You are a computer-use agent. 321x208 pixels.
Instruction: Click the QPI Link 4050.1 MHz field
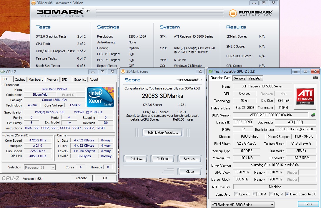38,156
